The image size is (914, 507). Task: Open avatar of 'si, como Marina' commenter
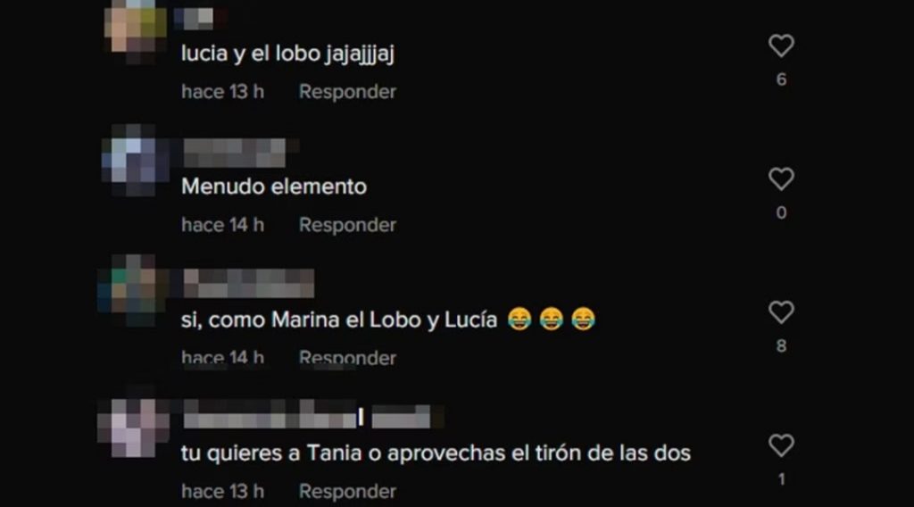pyautogui.click(x=134, y=290)
